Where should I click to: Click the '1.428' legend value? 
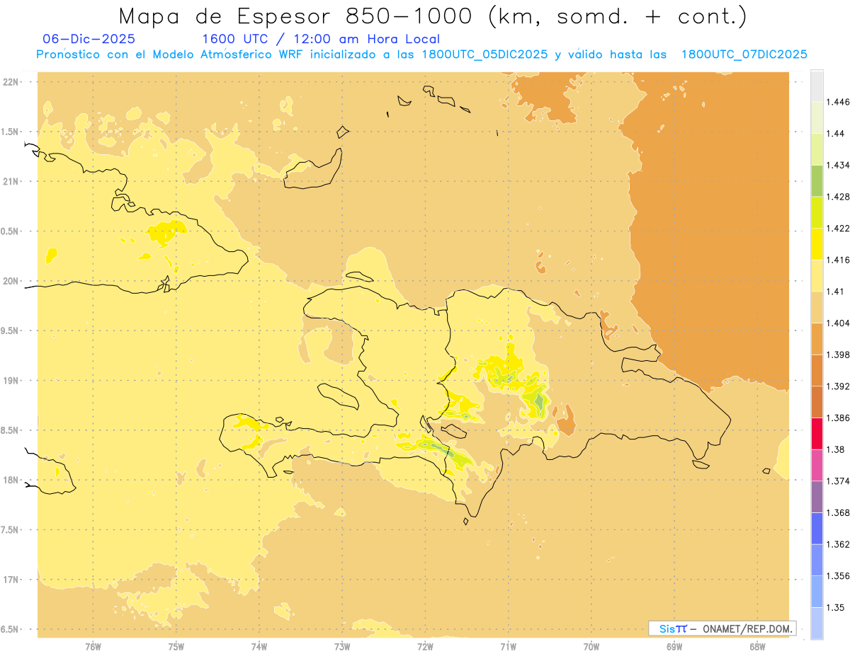[838, 197]
